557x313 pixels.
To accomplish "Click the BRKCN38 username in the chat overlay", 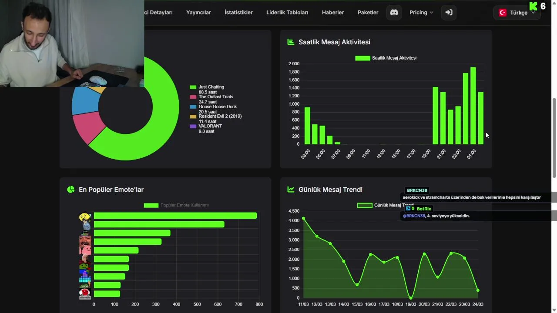I will click(x=417, y=190).
